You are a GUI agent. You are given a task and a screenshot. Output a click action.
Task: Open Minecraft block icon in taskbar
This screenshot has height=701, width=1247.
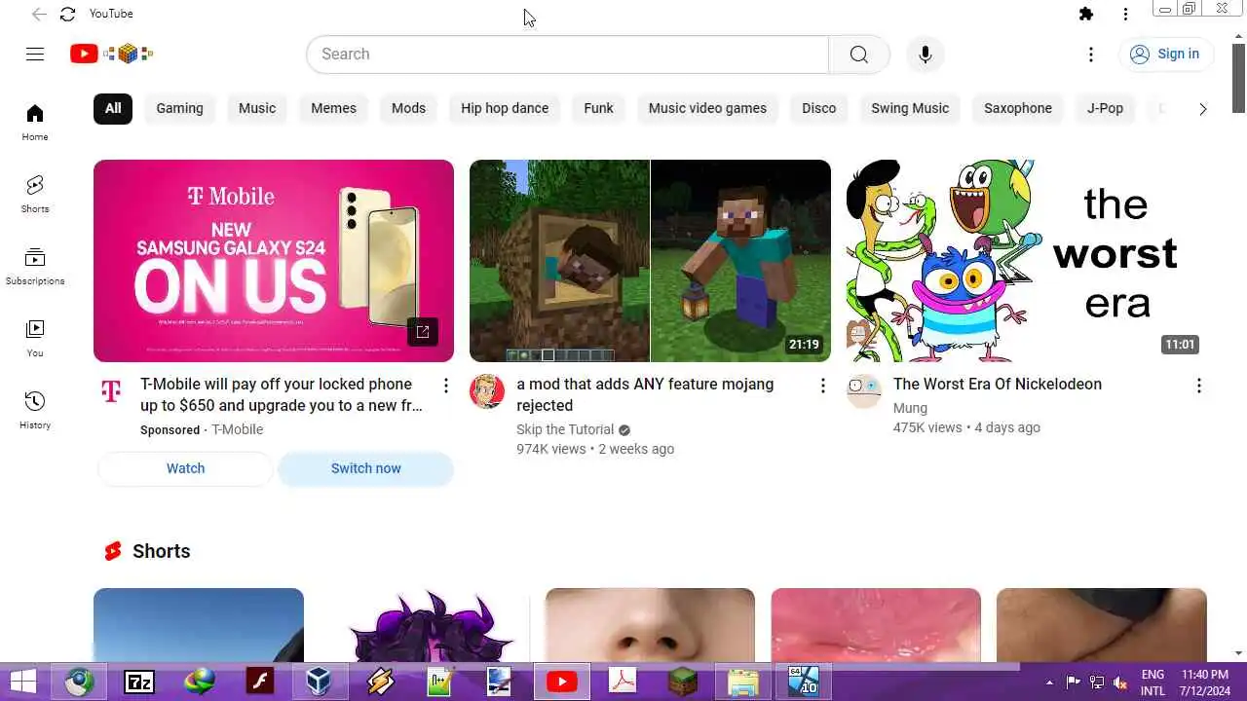[x=682, y=683]
